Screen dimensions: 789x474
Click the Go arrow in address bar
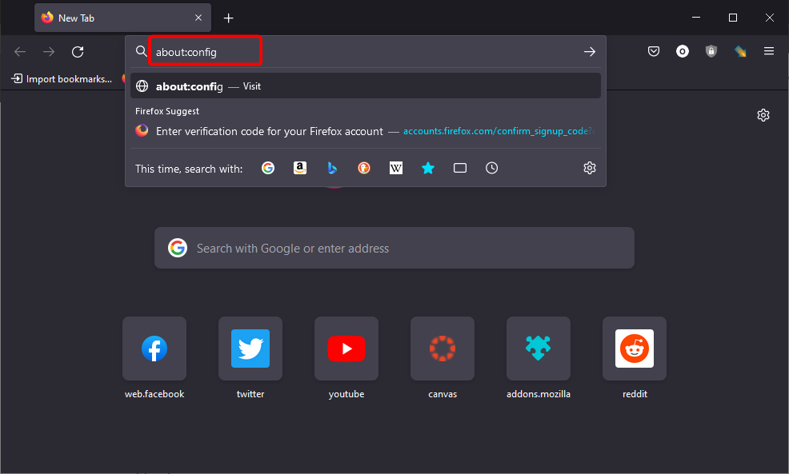[590, 52]
